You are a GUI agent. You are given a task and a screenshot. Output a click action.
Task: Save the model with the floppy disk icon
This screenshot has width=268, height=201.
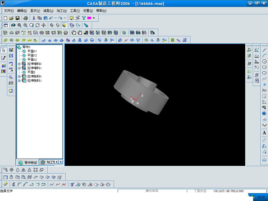(18, 18)
